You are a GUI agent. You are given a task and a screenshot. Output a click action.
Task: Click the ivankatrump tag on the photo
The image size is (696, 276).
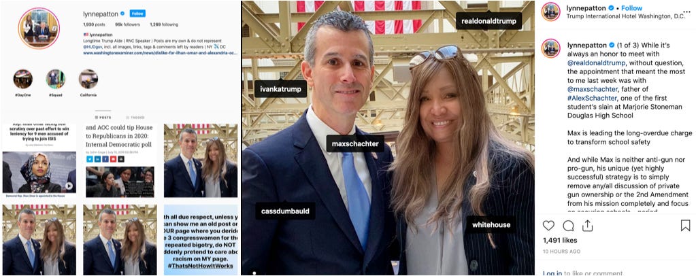[x=280, y=89]
